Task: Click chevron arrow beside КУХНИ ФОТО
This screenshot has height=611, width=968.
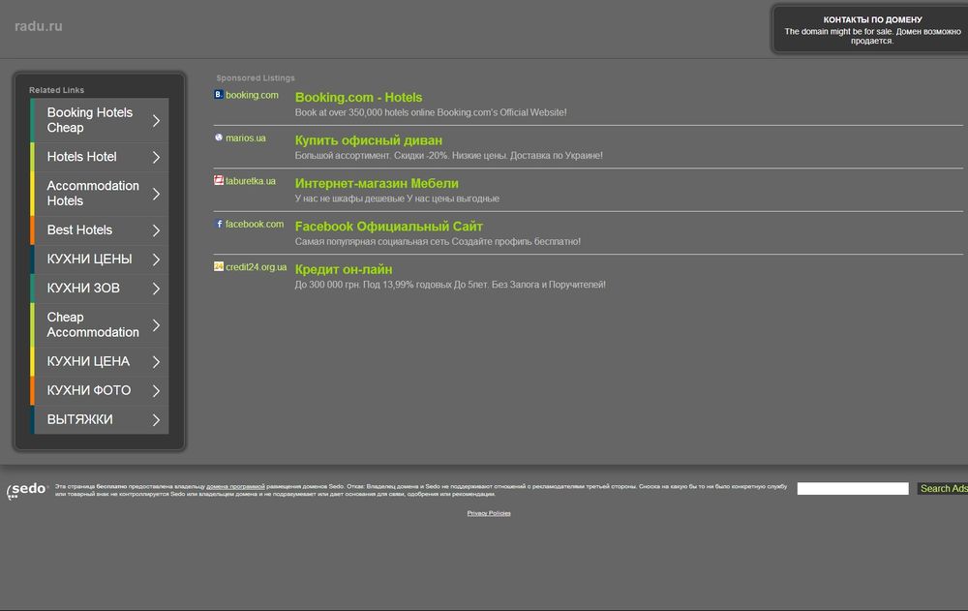Action: [156, 390]
